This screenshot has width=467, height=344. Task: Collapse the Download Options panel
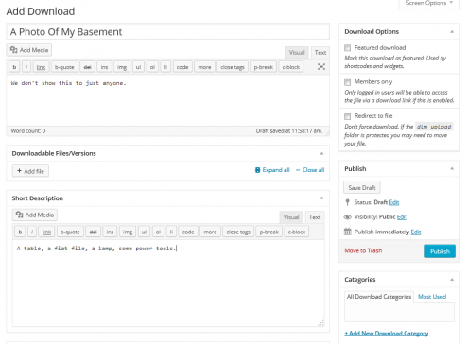(452, 32)
